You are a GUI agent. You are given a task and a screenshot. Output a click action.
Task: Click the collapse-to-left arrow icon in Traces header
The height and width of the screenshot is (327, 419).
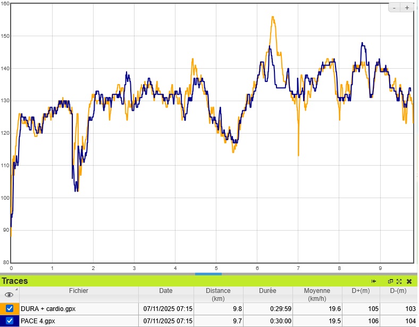pyautogui.click(x=374, y=281)
